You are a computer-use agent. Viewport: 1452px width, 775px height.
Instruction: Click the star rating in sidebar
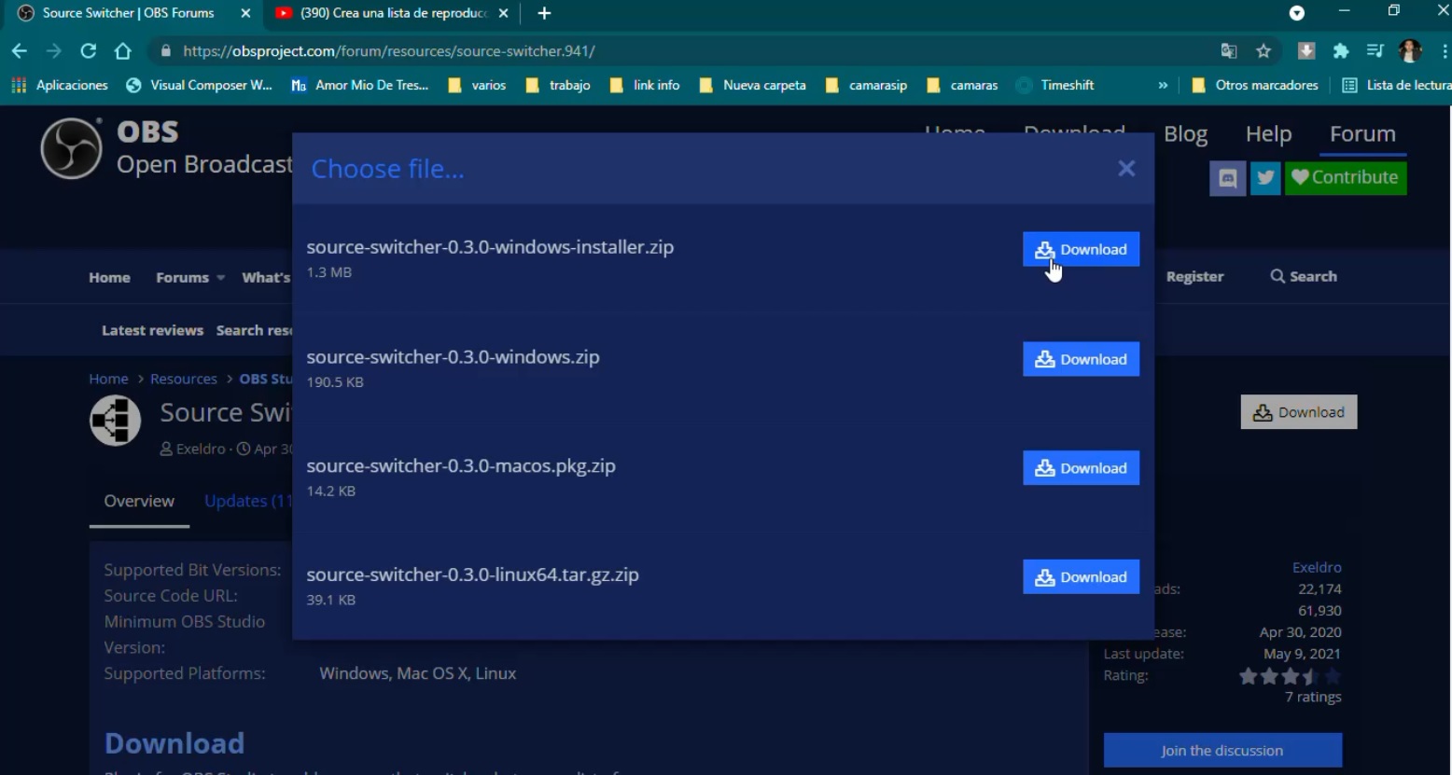pos(1290,676)
